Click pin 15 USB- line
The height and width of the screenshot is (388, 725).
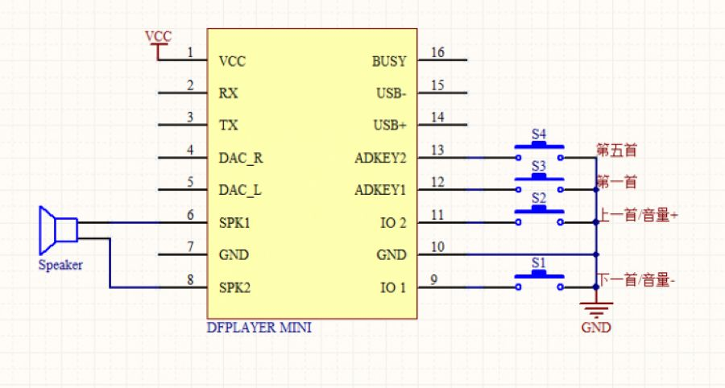pos(442,93)
